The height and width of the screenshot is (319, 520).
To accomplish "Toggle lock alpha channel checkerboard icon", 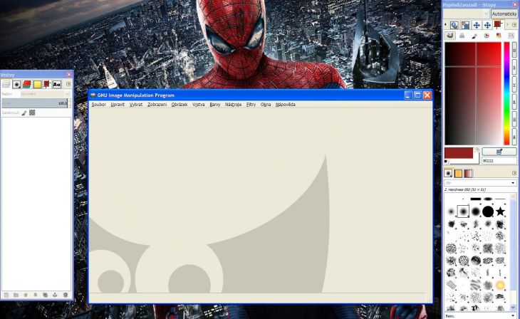I will tap(32, 113).
